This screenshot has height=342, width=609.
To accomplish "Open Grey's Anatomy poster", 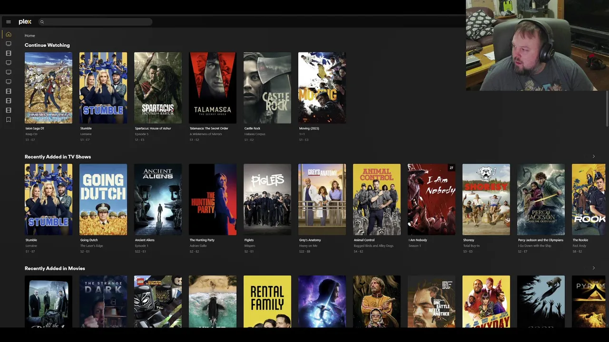I will click(322, 199).
